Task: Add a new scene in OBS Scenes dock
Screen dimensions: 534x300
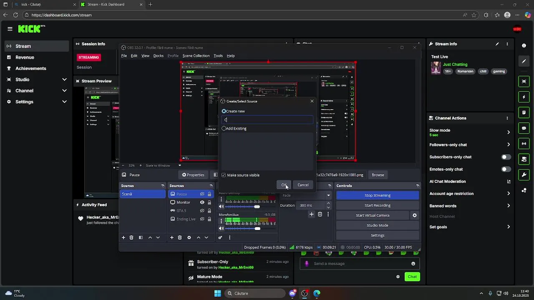Action: pos(123,237)
